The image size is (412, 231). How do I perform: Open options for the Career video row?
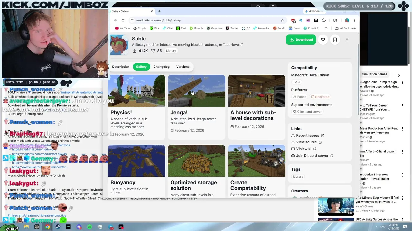(402, 106)
